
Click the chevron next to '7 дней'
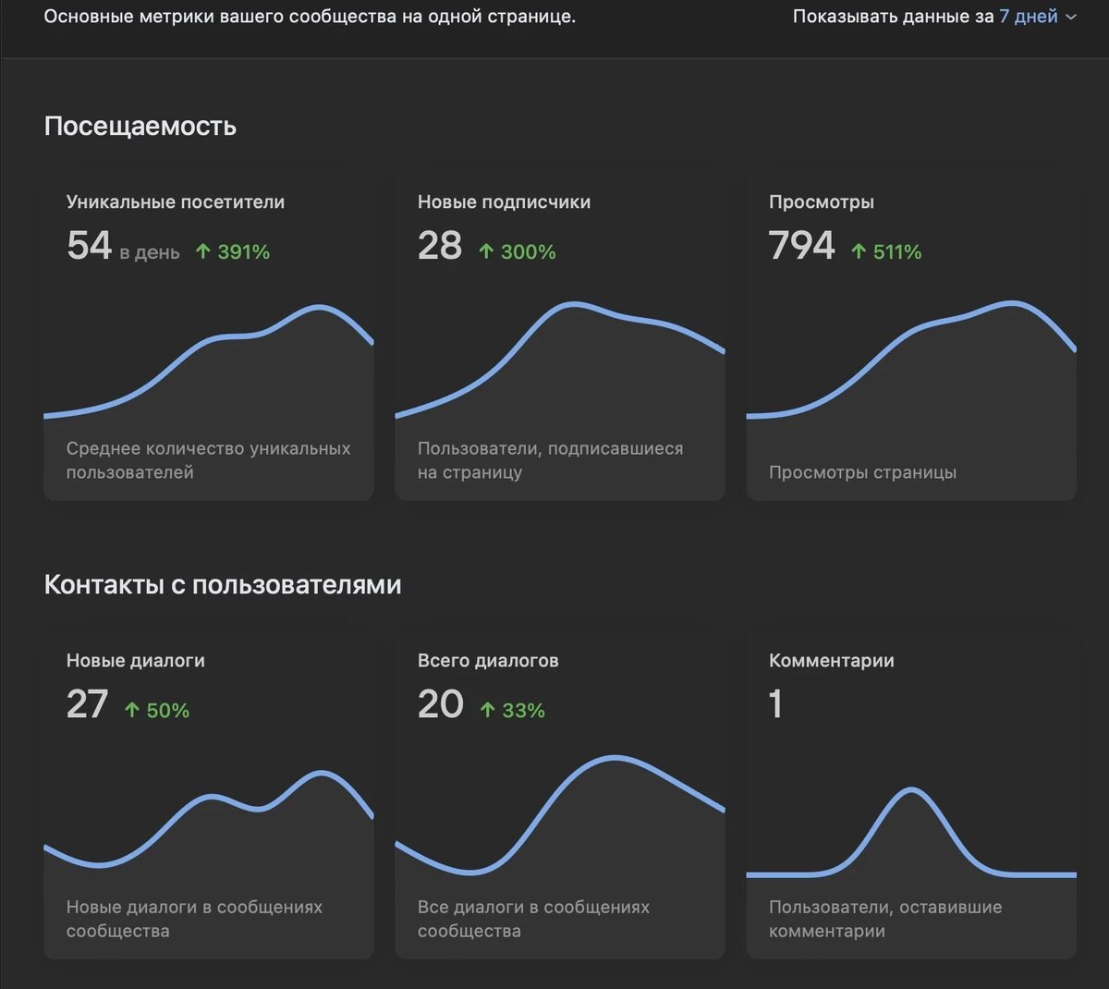click(1071, 18)
